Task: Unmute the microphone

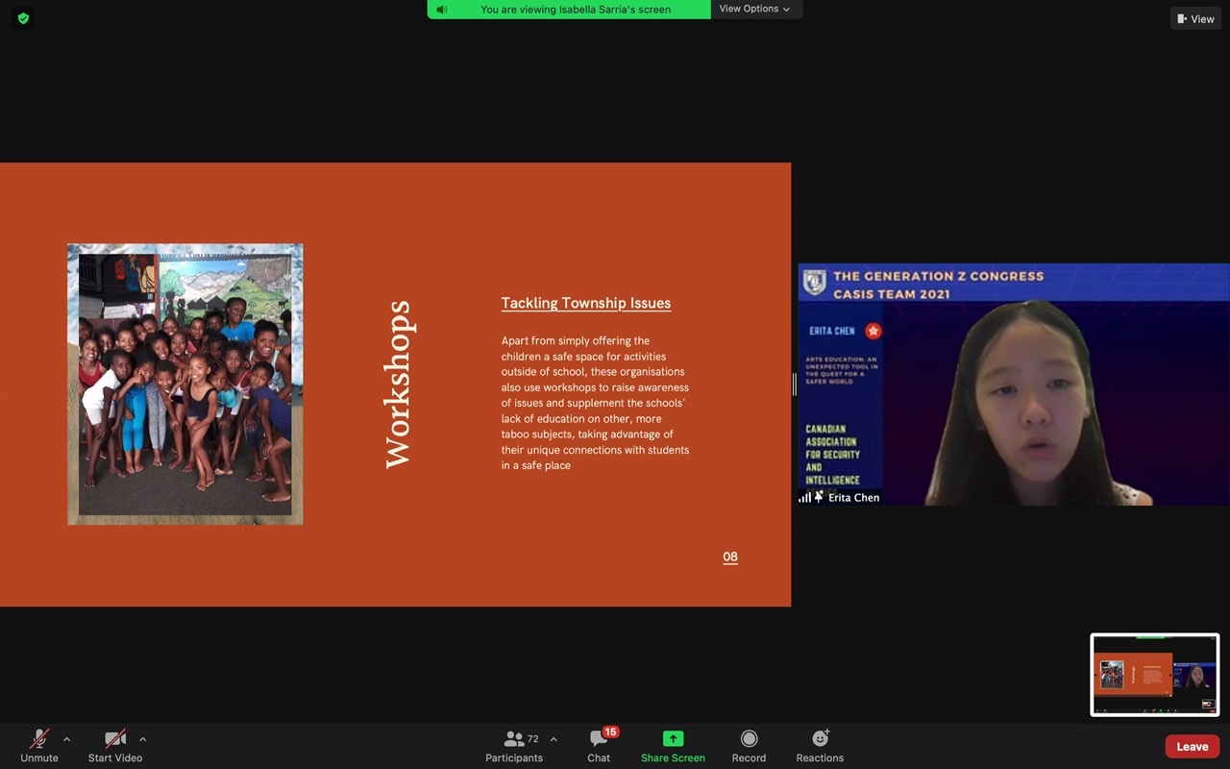Action: click(x=39, y=739)
